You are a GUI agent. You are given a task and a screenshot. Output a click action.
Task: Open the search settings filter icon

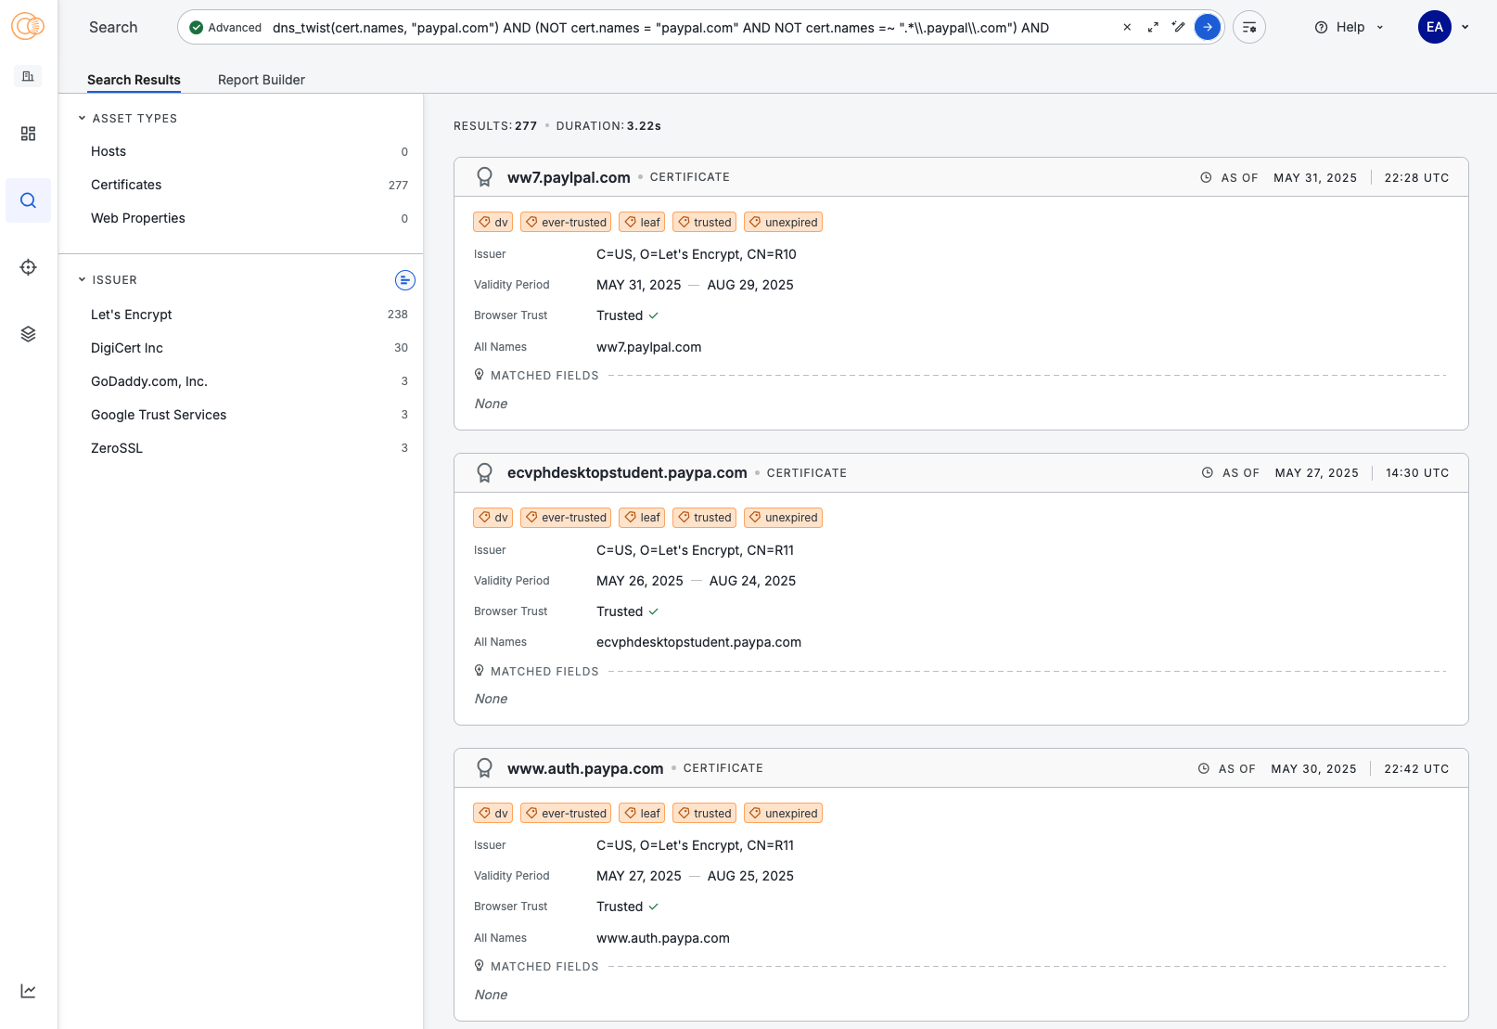pyautogui.click(x=1249, y=28)
